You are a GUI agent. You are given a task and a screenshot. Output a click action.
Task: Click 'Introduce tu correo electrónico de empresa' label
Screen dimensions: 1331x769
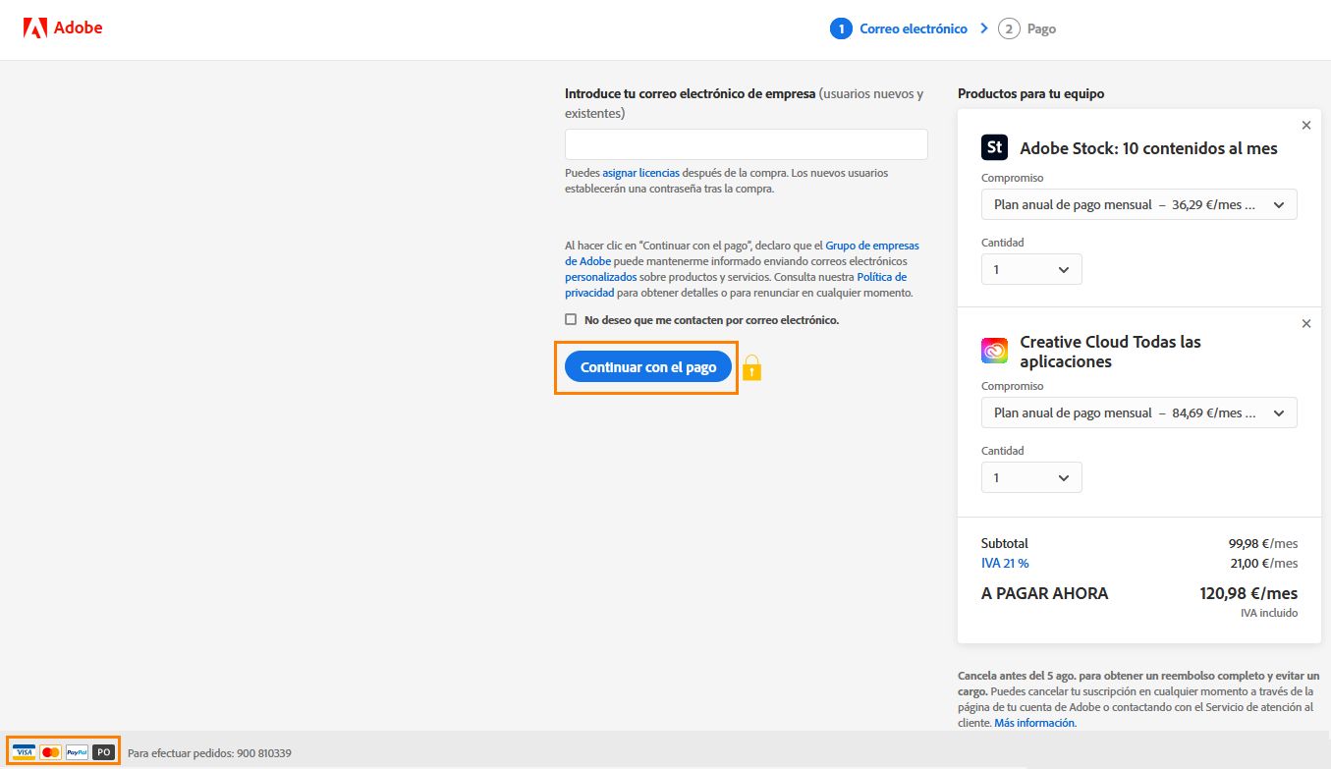point(690,93)
